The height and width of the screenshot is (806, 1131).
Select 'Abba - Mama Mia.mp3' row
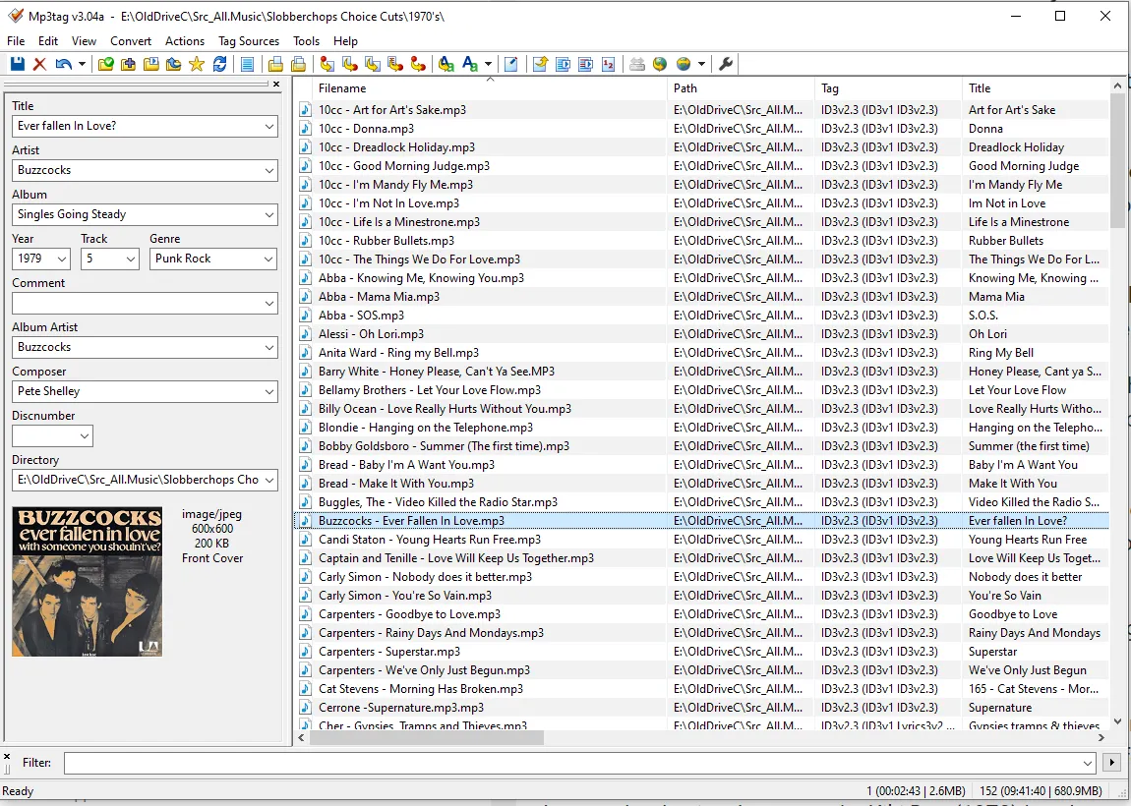coord(701,296)
